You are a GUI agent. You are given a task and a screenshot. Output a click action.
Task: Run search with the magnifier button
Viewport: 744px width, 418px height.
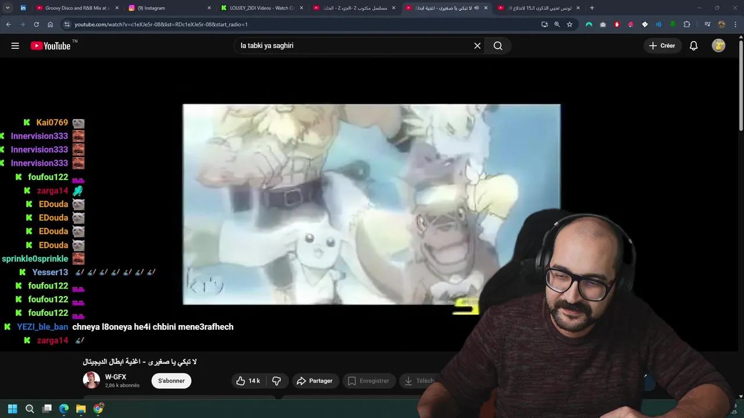[498, 46]
